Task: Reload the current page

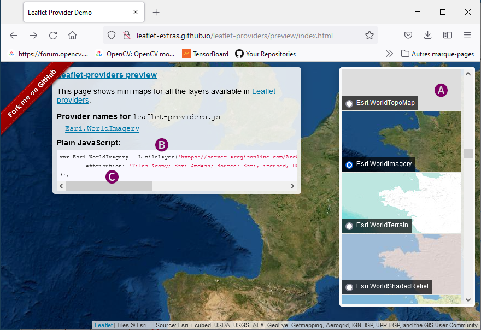Action: click(53, 36)
